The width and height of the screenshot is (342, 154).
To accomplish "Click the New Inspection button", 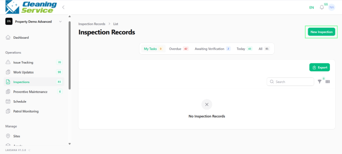I will point(322,32).
